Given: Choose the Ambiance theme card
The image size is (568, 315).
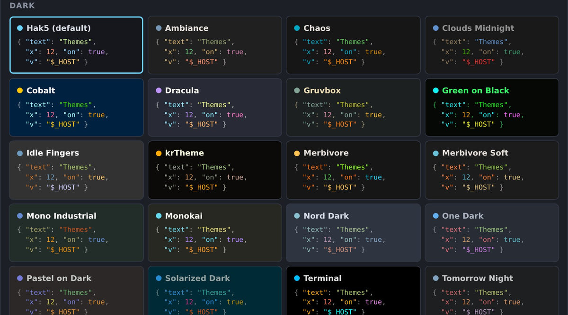Looking at the screenshot, I should [x=215, y=45].
